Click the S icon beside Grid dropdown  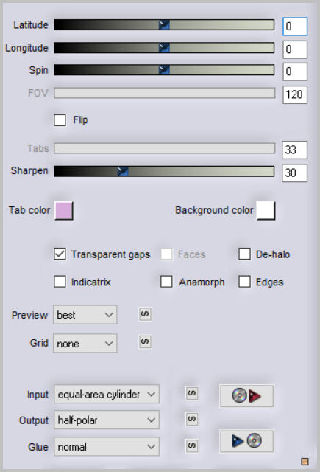tap(145, 342)
